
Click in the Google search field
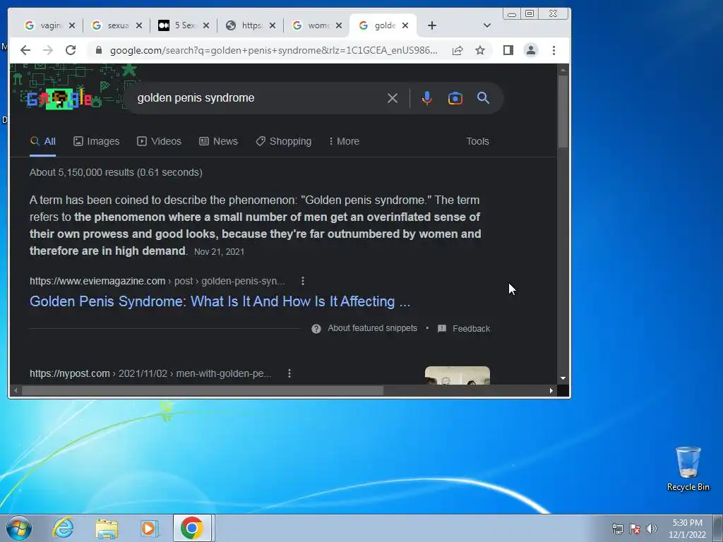258,97
